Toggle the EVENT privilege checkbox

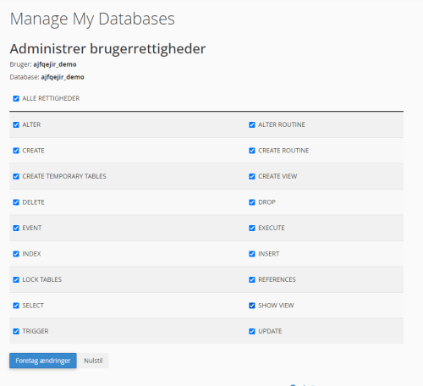[x=16, y=228]
